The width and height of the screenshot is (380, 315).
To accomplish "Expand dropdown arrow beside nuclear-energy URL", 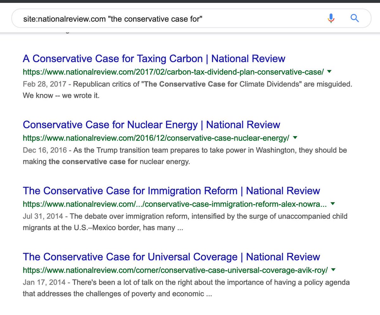I will [295, 138].
